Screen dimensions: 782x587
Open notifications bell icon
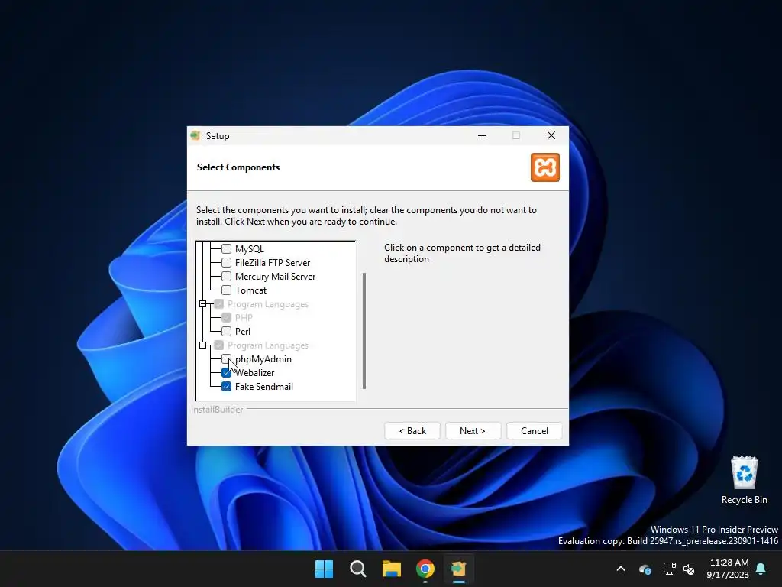point(761,569)
